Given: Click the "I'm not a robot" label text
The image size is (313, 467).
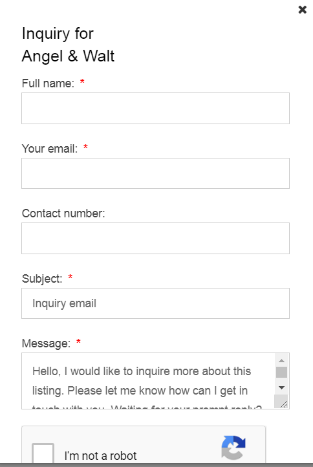Looking at the screenshot, I should (100, 456).
